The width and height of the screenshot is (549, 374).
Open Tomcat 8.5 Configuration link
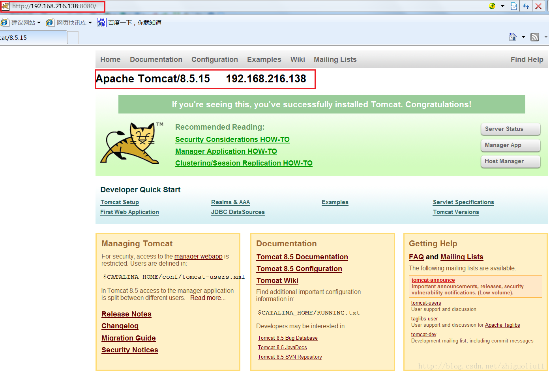pos(299,269)
